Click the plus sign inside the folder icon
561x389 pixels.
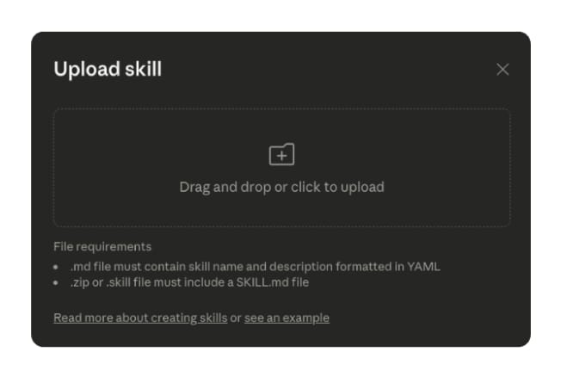coord(282,156)
